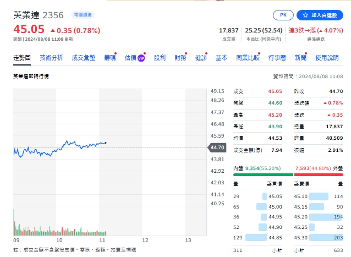The width and height of the screenshot is (351, 257).
Task: Select the 開盤 value 44.60
Action: [x=275, y=103]
